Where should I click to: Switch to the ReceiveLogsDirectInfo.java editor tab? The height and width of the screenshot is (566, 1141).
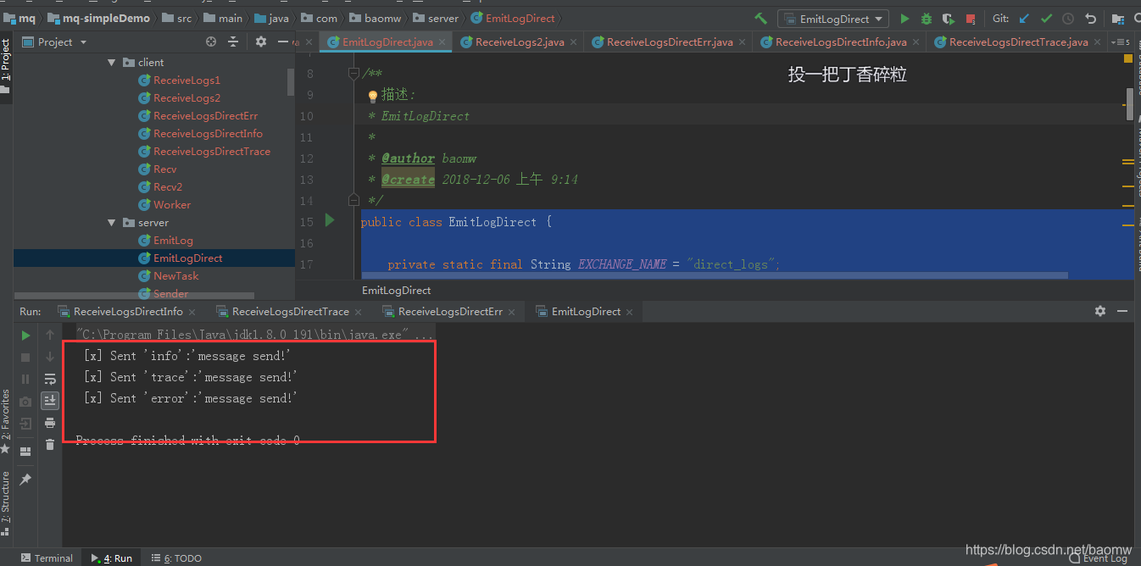(840, 42)
